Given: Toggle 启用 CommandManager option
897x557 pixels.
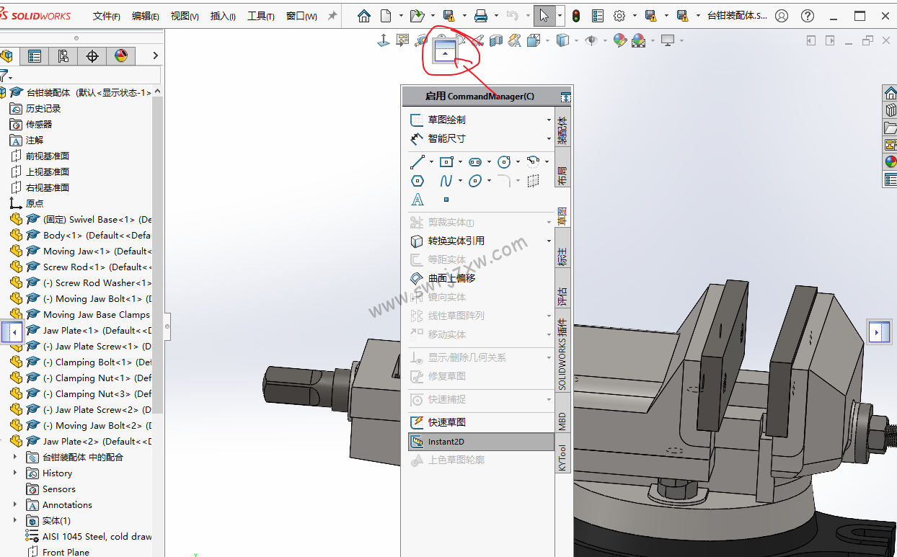Looking at the screenshot, I should coord(480,96).
